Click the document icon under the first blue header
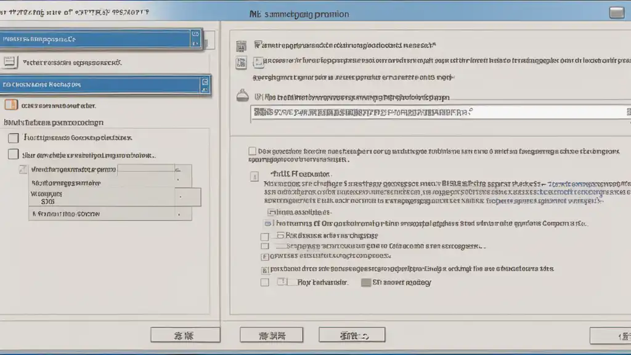Image resolution: width=631 pixels, height=355 pixels. click(9, 62)
